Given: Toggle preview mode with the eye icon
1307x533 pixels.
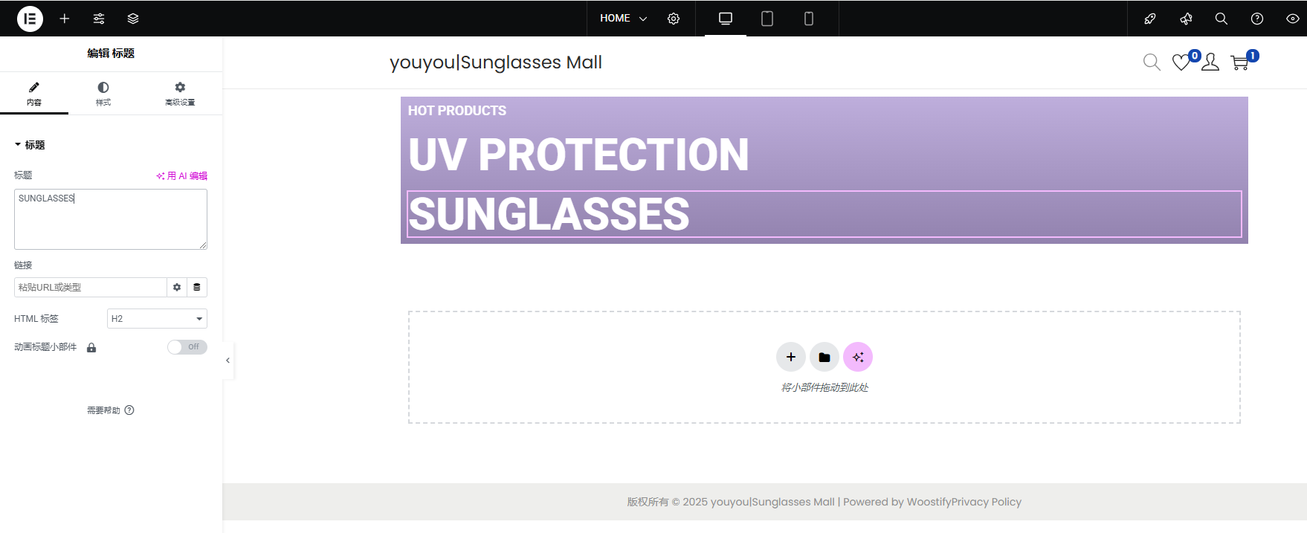Looking at the screenshot, I should coord(1293,19).
